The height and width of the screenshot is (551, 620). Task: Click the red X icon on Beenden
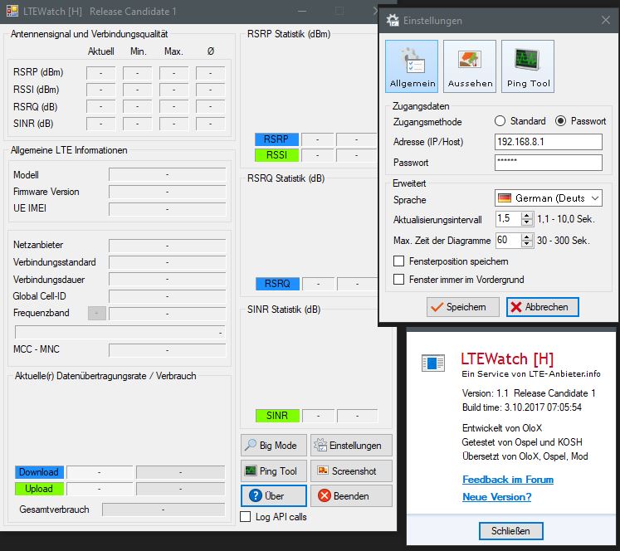tap(325, 495)
